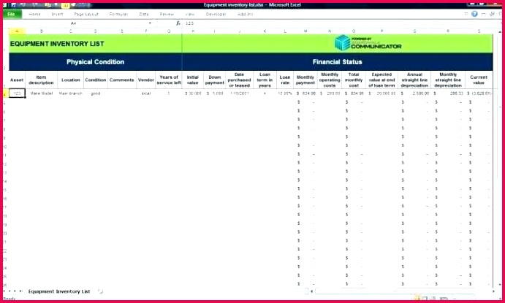Click the vertical scrollbar up arrow
The image size is (505, 303).
click(x=500, y=32)
